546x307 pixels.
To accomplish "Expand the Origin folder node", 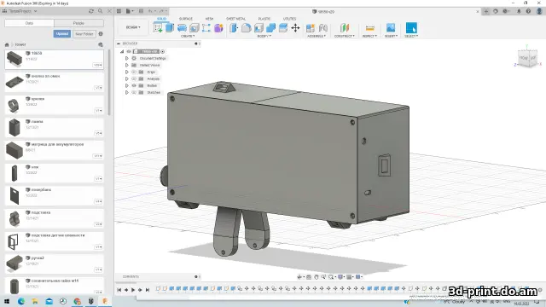I will (127, 72).
